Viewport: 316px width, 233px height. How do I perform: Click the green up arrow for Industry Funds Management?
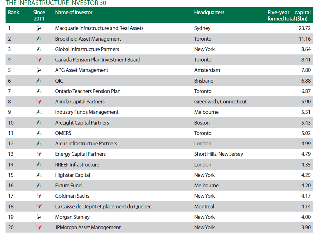point(39,112)
